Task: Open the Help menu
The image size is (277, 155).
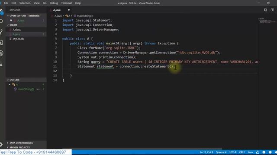Action: [x=78, y=3]
